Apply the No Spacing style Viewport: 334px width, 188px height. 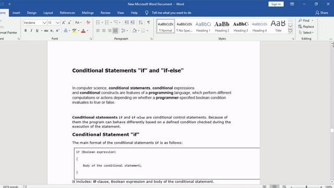click(x=184, y=27)
